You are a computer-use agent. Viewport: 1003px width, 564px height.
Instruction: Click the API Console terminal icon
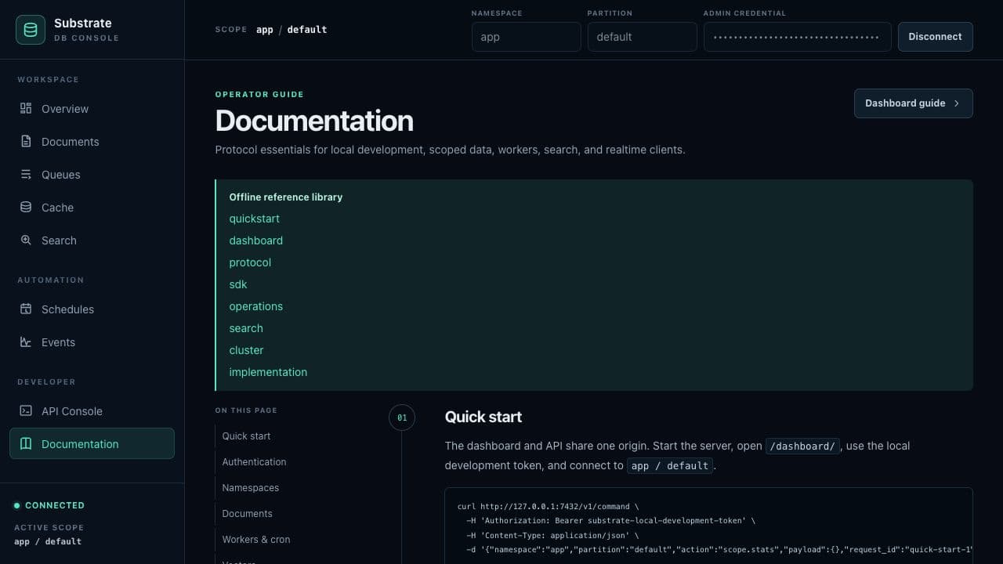pos(26,410)
